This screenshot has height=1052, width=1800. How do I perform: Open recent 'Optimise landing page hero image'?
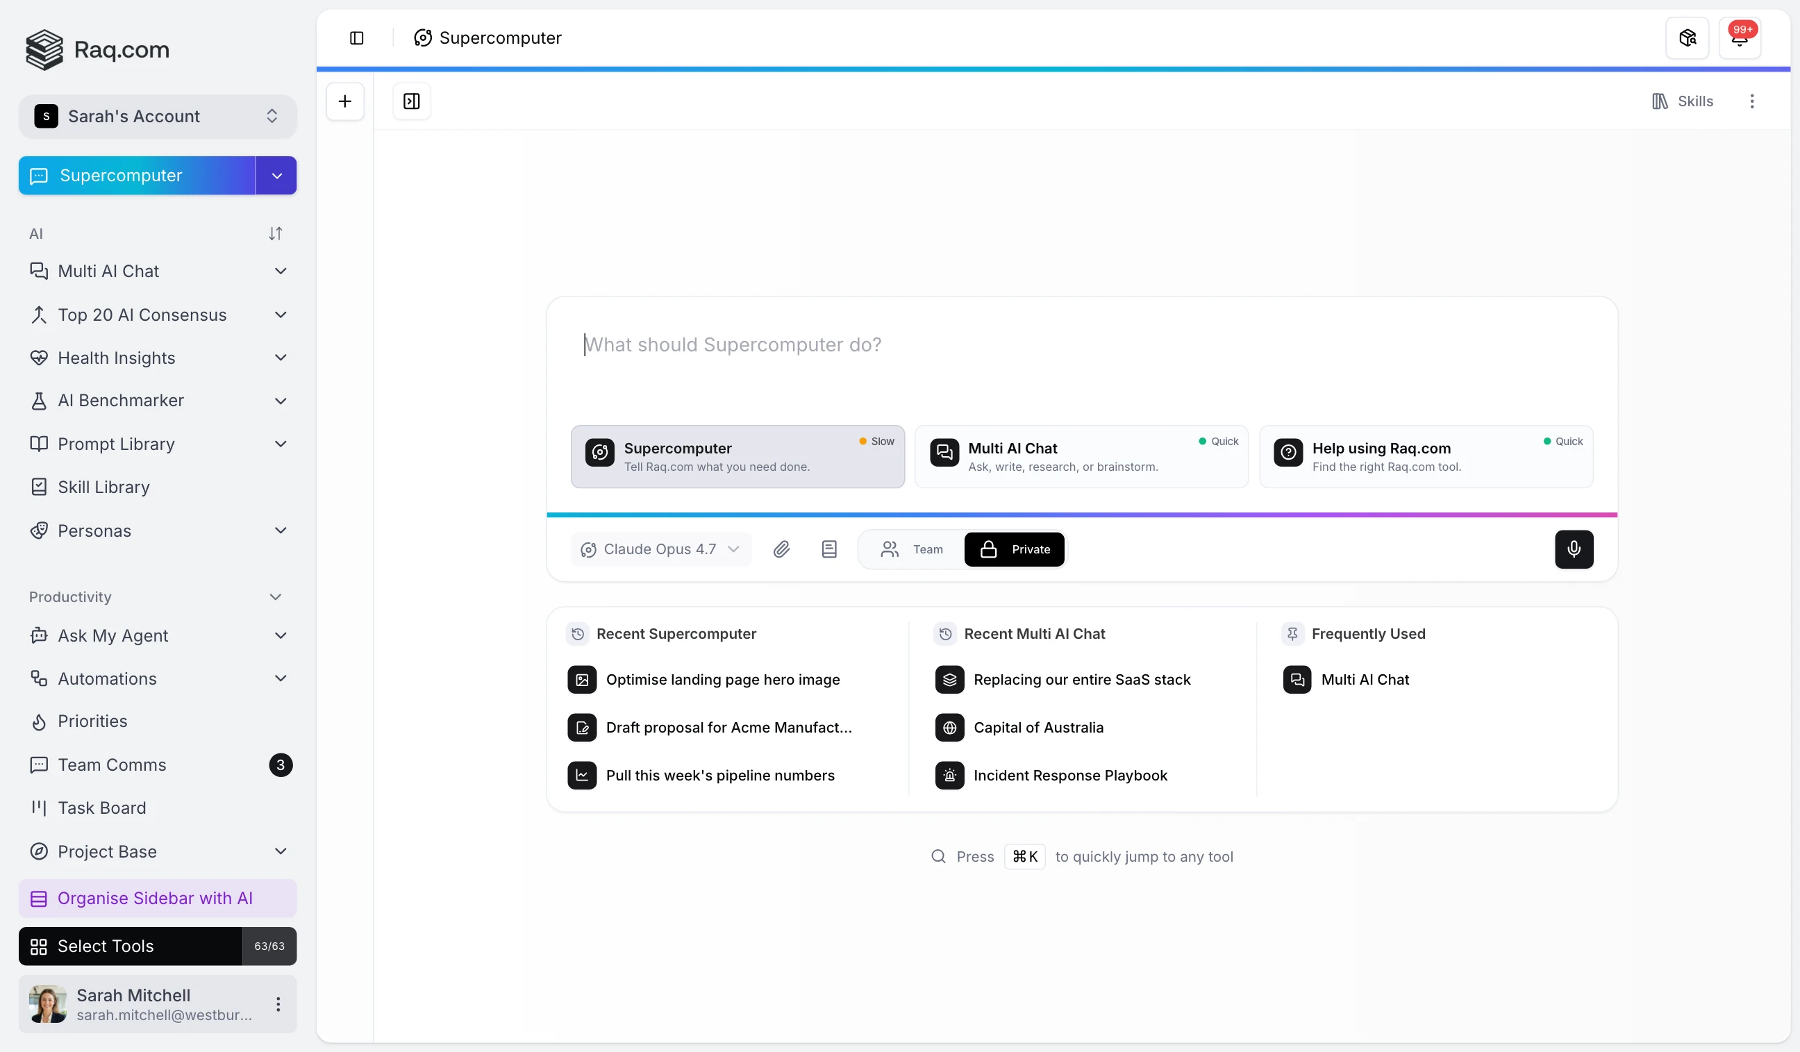723,680
